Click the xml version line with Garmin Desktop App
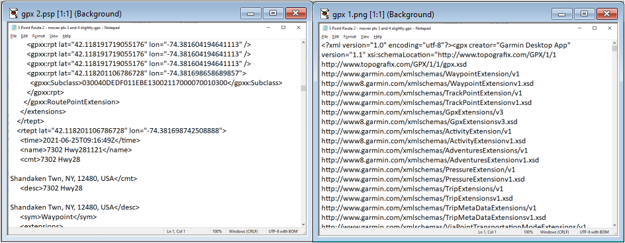Image resolution: width=625 pixels, height=243 pixels. 446,45
